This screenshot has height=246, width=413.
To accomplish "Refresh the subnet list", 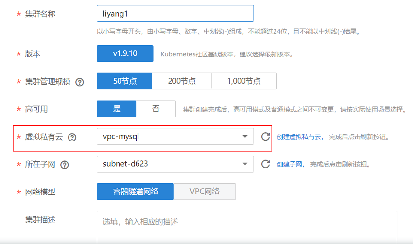I will click(x=265, y=164).
